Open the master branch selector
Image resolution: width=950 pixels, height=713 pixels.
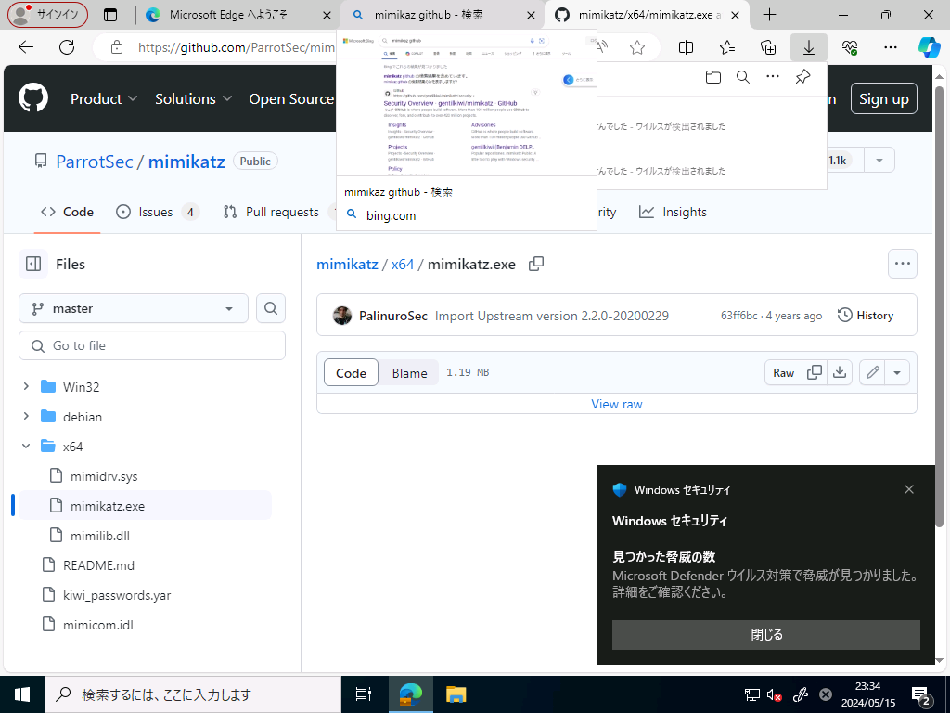[x=134, y=308]
